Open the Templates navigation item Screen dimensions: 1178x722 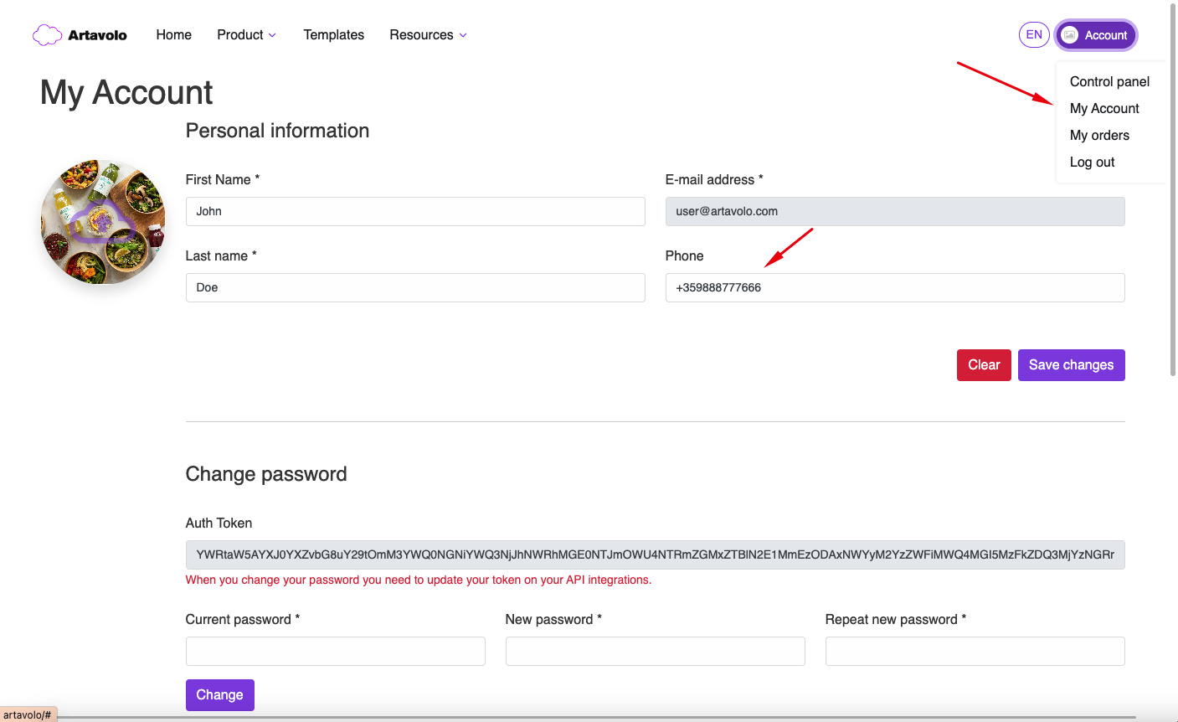[x=334, y=34]
